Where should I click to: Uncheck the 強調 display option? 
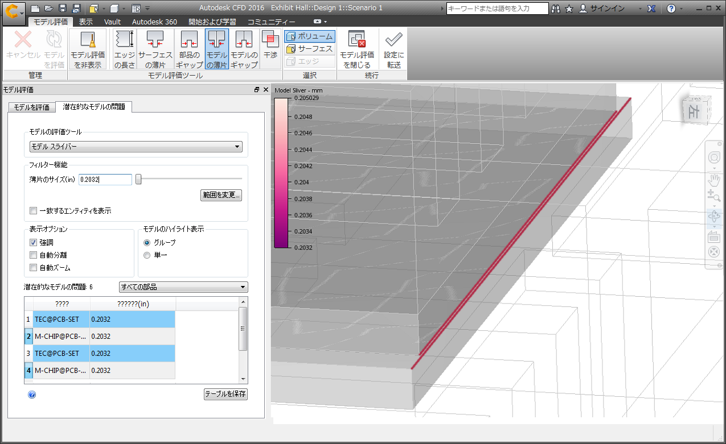click(x=33, y=243)
